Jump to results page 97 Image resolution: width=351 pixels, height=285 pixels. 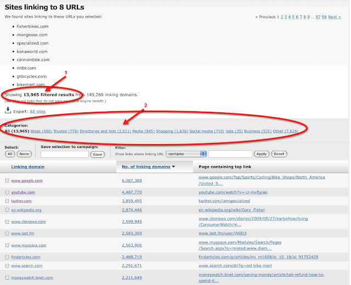318,17
